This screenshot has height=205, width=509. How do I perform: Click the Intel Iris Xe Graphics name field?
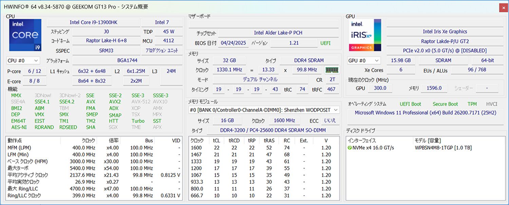445,32
